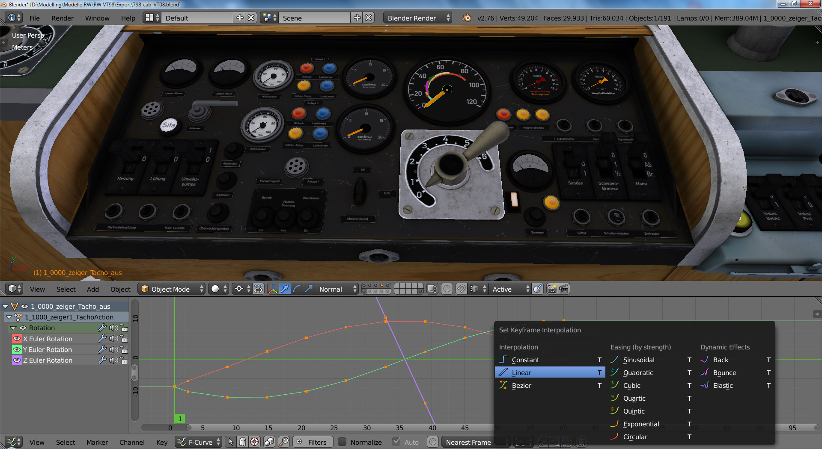The width and height of the screenshot is (822, 449).
Task: Open the Channel menu in graph editor
Action: [x=132, y=442]
